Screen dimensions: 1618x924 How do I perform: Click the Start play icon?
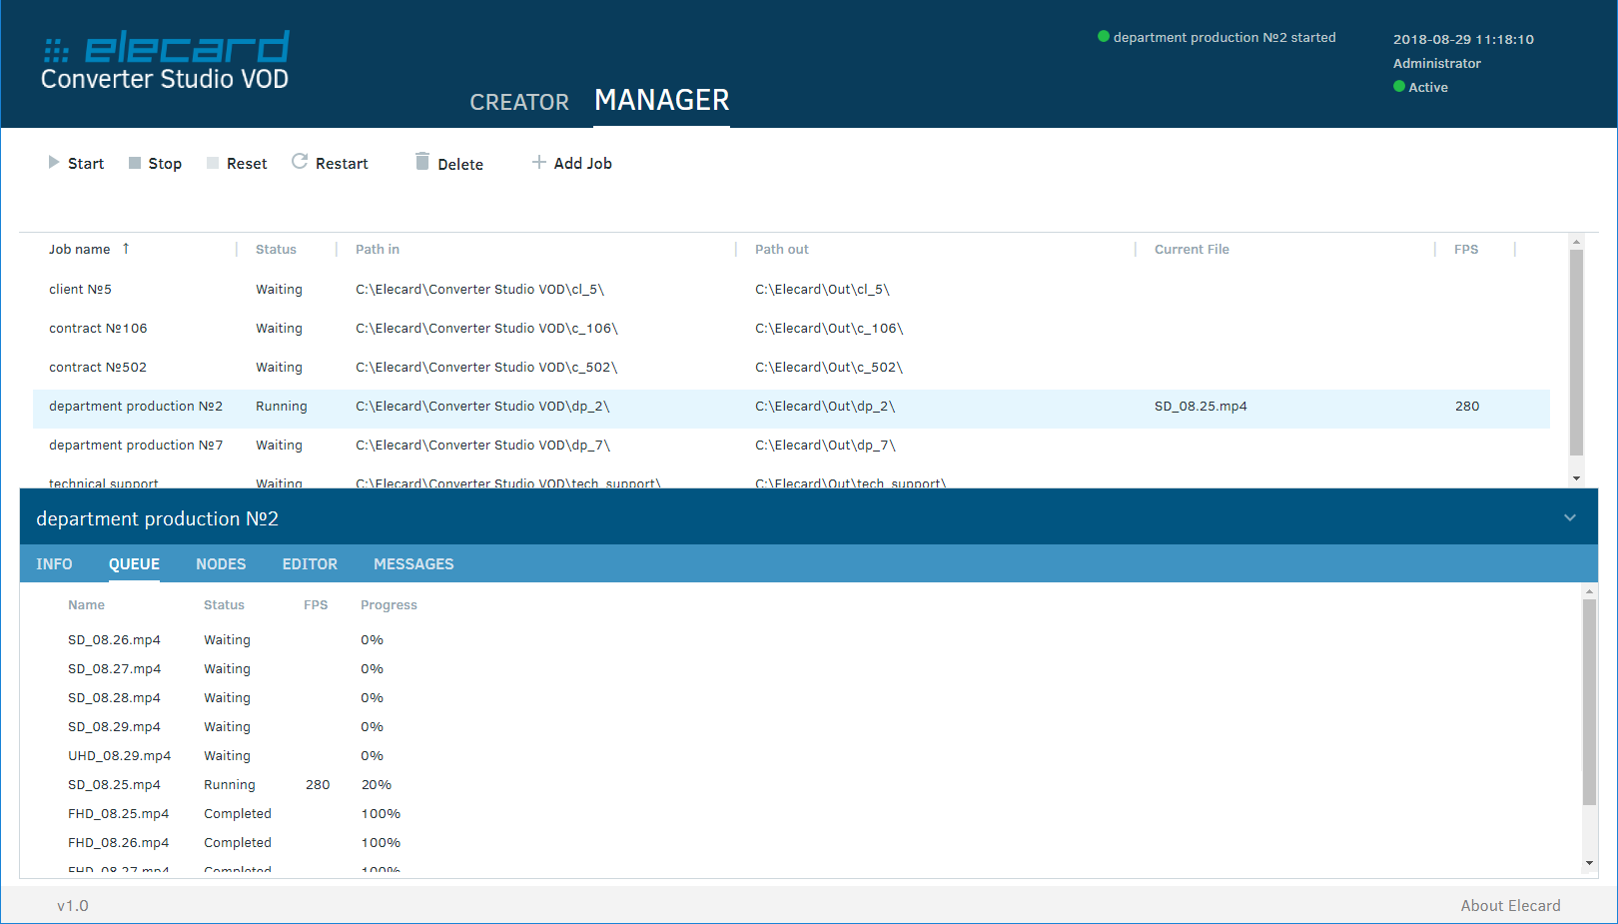[54, 162]
